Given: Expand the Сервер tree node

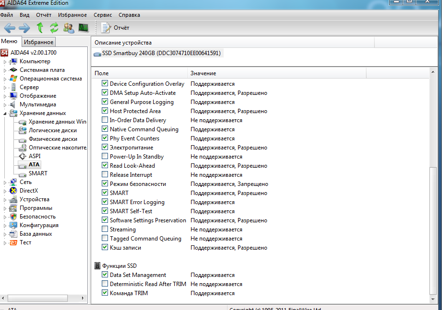Looking at the screenshot, I should pyautogui.click(x=5, y=88).
